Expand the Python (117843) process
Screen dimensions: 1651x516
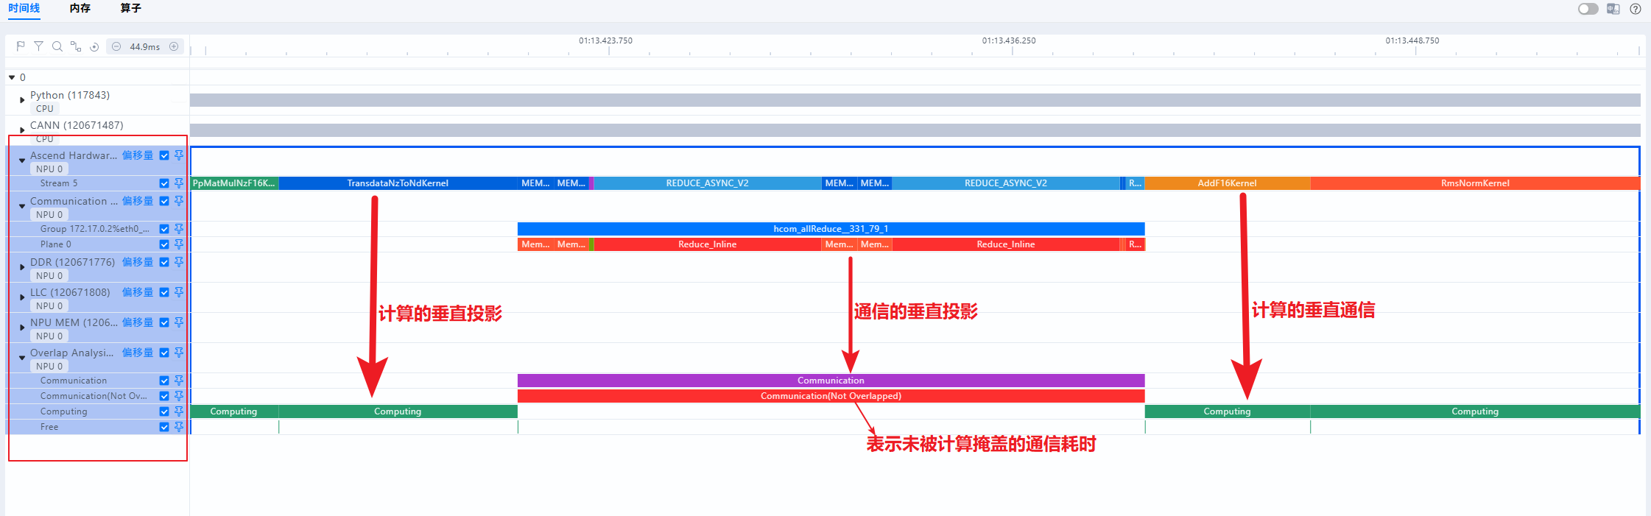pos(22,100)
